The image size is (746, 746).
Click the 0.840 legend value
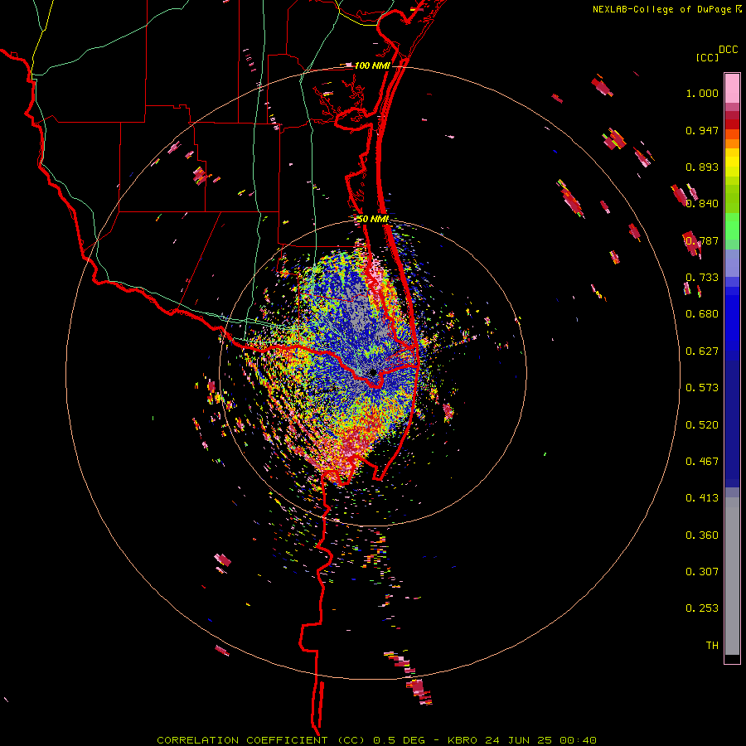click(x=702, y=204)
